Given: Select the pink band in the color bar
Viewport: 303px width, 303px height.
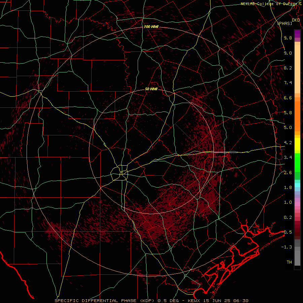Looking at the screenshot, I should [297, 204].
